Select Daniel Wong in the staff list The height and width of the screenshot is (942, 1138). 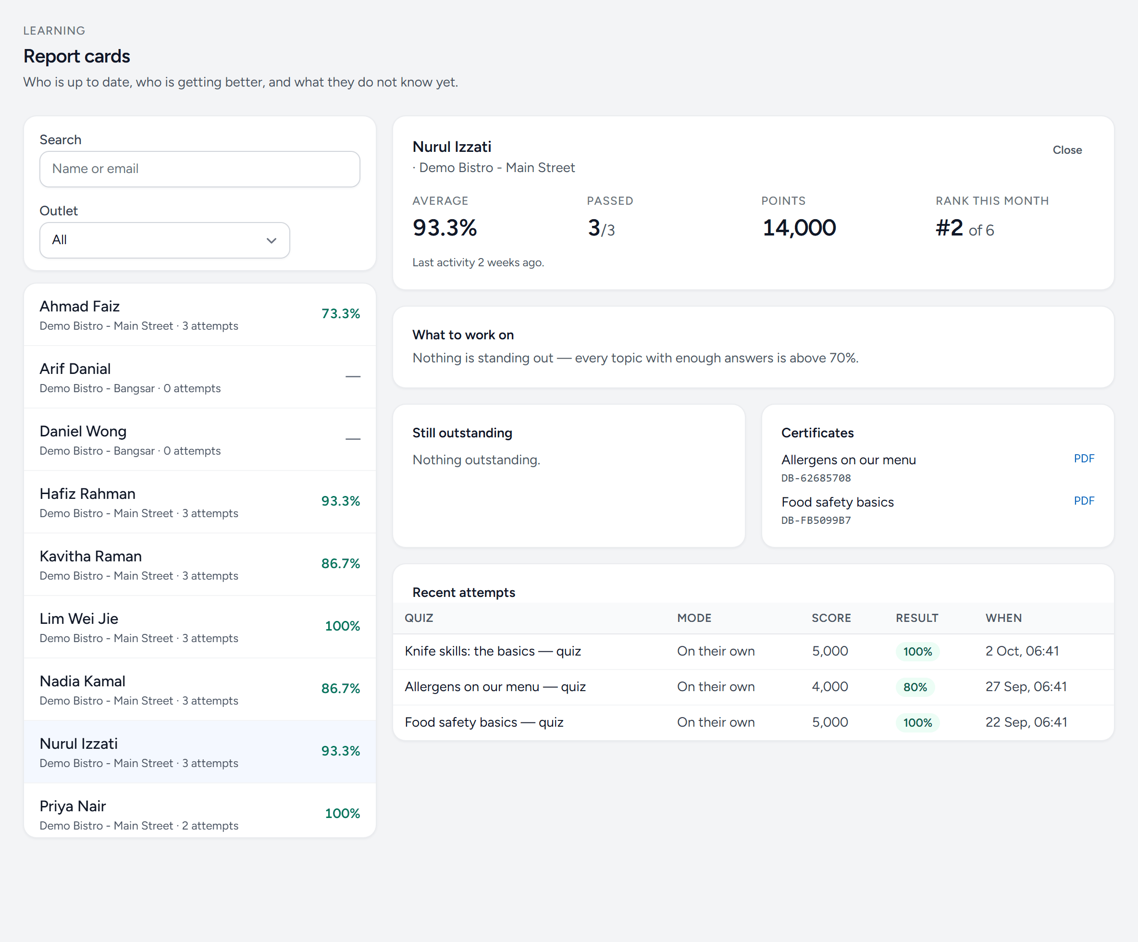(x=199, y=440)
